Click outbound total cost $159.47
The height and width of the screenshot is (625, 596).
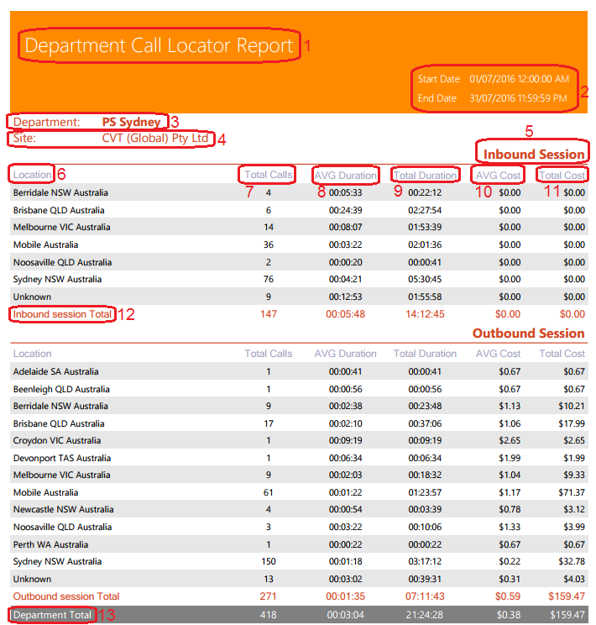tap(567, 596)
